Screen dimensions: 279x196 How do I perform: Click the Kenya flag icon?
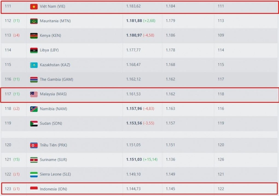34,36
